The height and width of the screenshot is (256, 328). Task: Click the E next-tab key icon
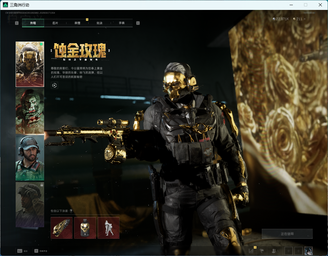point(138,23)
